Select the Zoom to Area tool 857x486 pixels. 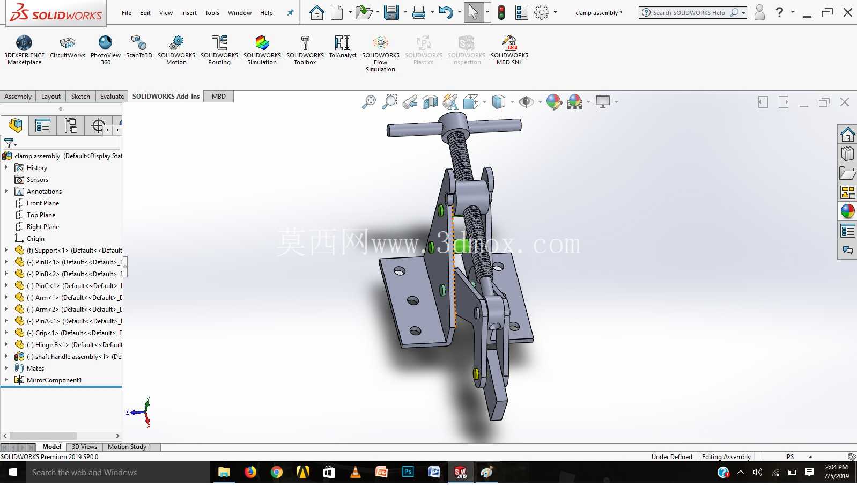coord(389,101)
